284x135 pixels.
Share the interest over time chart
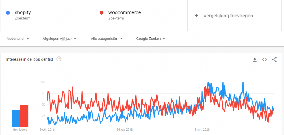coord(274,59)
